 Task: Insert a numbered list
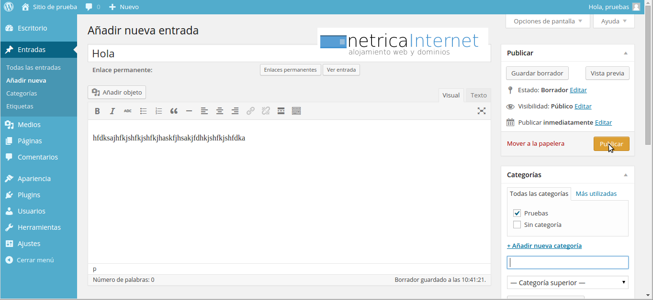[158, 111]
